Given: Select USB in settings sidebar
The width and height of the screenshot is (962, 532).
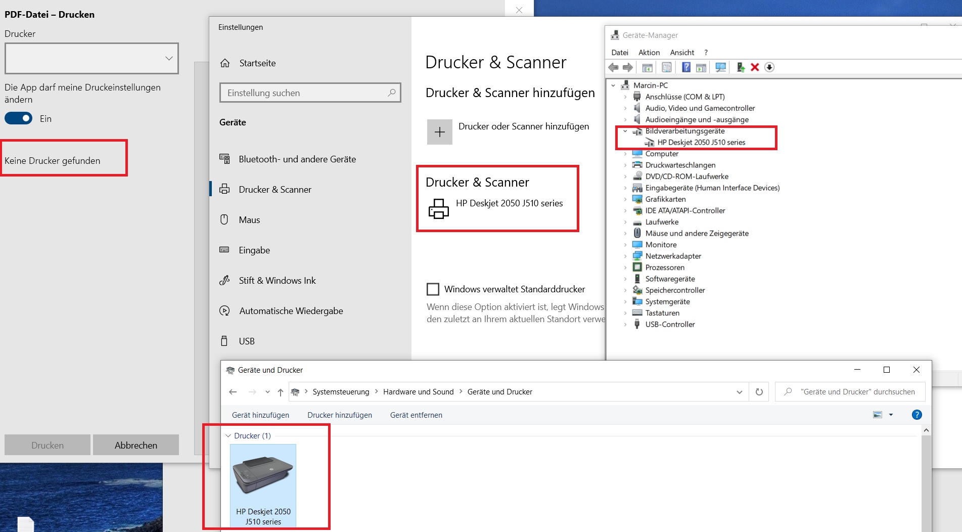Looking at the screenshot, I should 310,341.
